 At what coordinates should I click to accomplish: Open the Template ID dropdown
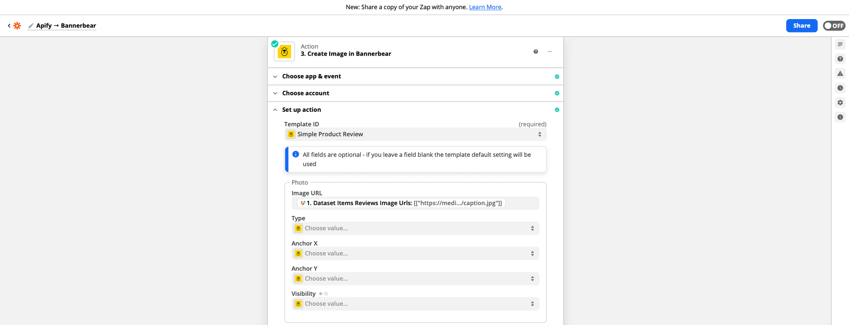pyautogui.click(x=415, y=134)
